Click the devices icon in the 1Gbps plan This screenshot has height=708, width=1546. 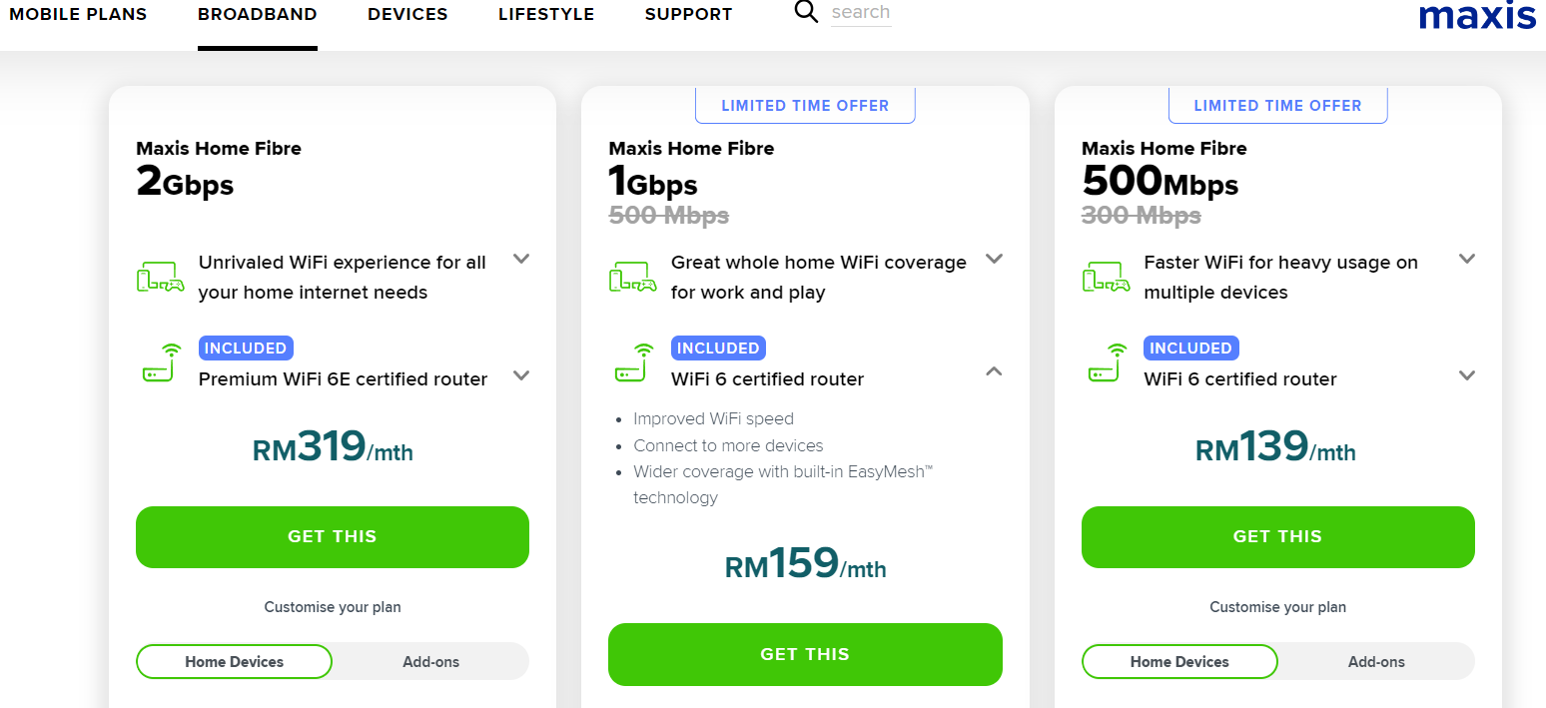(x=633, y=277)
